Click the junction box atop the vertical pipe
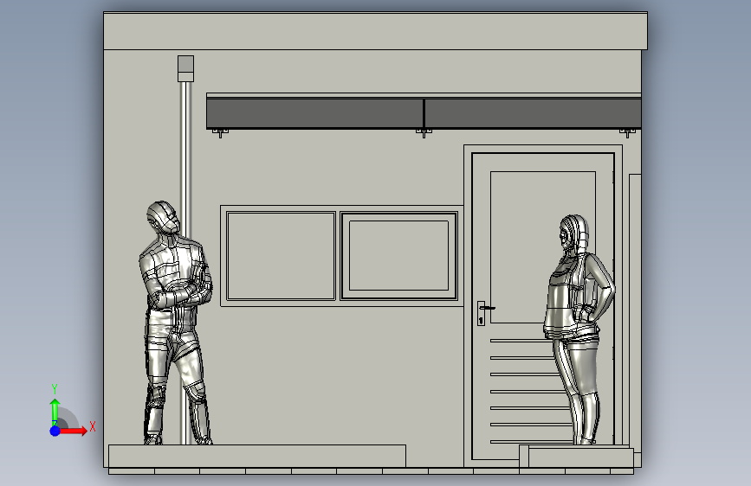The height and width of the screenshot is (486, 751). [186, 68]
